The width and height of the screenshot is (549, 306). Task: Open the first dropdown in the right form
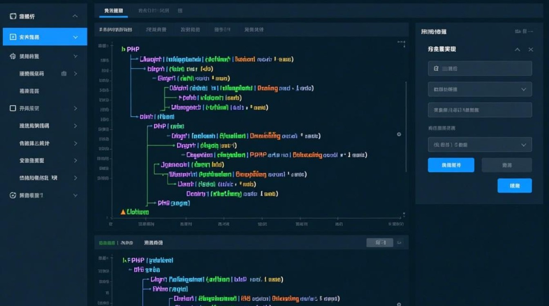coord(480,89)
